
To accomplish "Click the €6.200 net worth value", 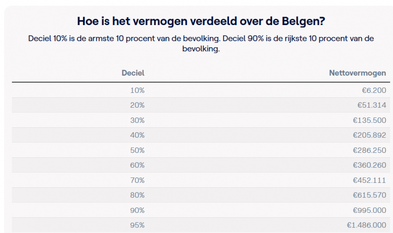I will coord(374,90).
